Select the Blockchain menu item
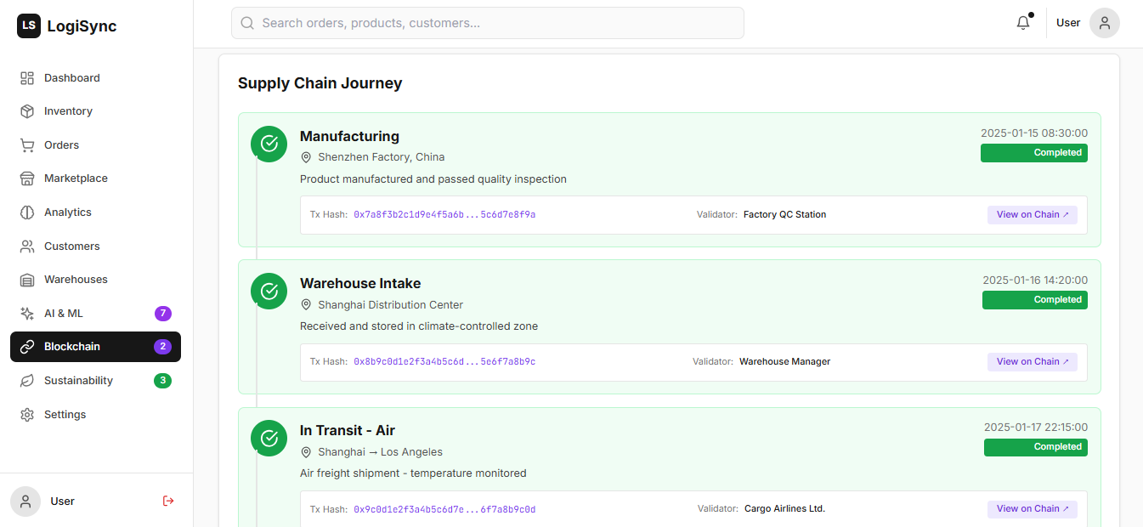This screenshot has height=527, width=1143. (x=95, y=347)
